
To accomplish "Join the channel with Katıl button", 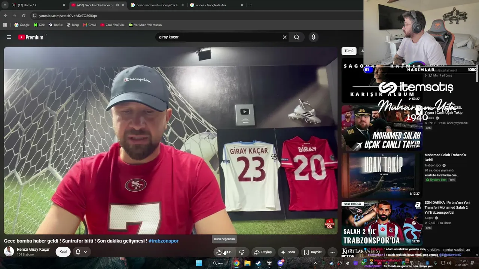I will [63, 252].
